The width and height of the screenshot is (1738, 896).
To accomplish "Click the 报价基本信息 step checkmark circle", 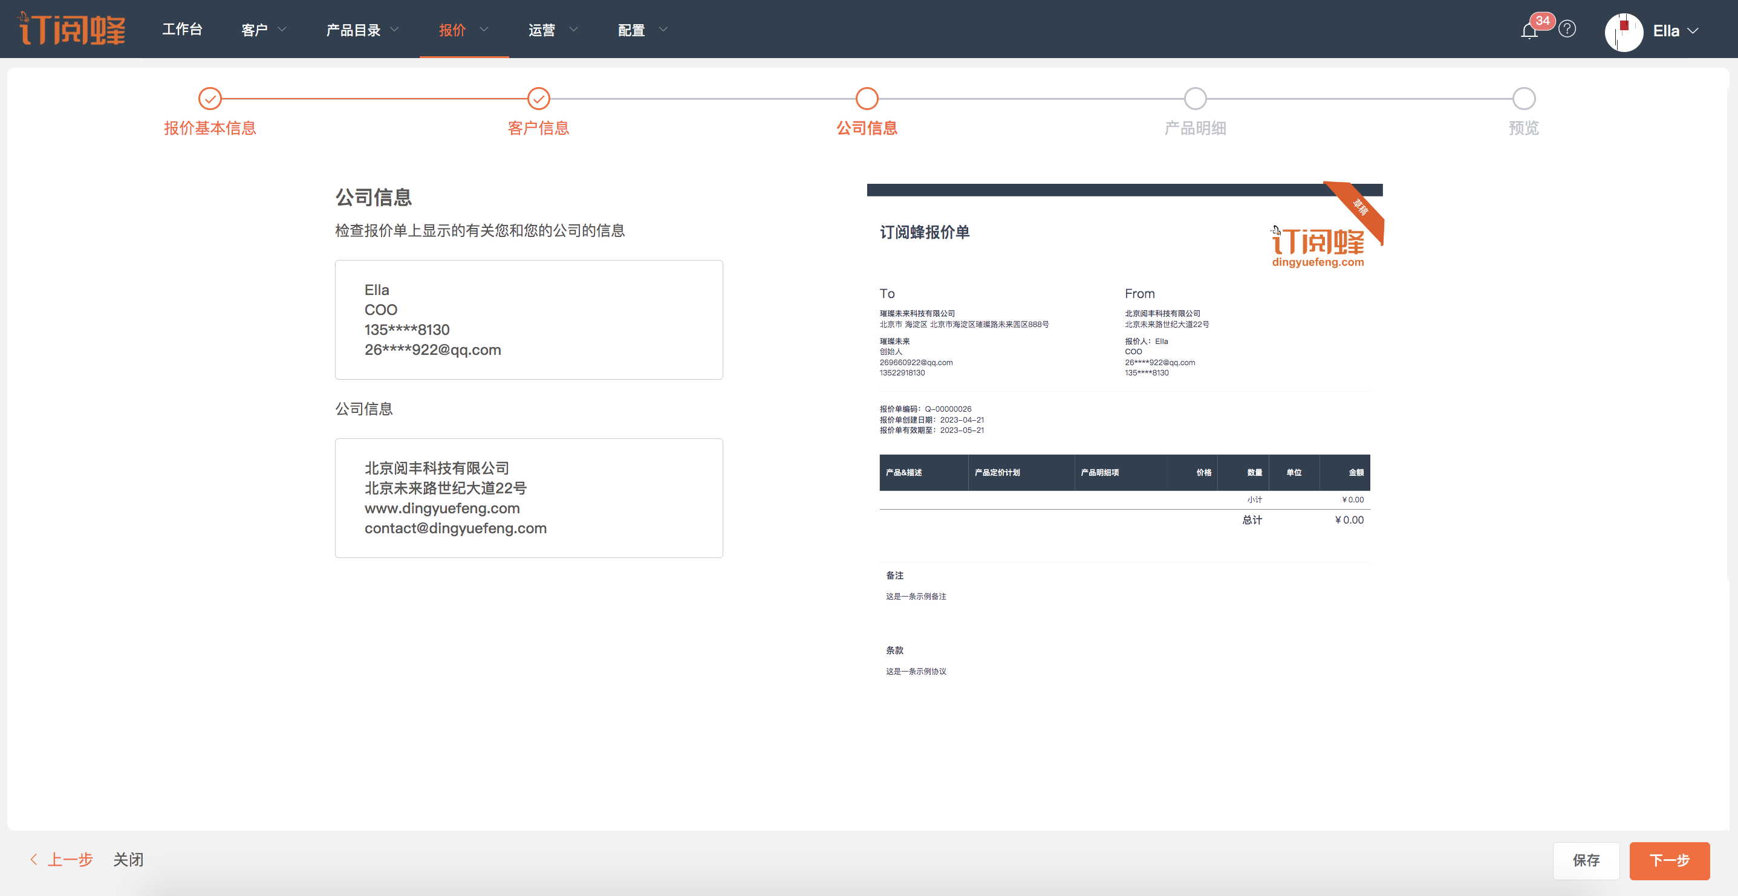I will pos(210,99).
